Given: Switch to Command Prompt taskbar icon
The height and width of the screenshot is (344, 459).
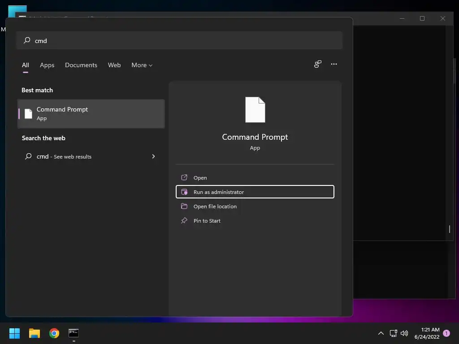Looking at the screenshot, I should point(74,333).
